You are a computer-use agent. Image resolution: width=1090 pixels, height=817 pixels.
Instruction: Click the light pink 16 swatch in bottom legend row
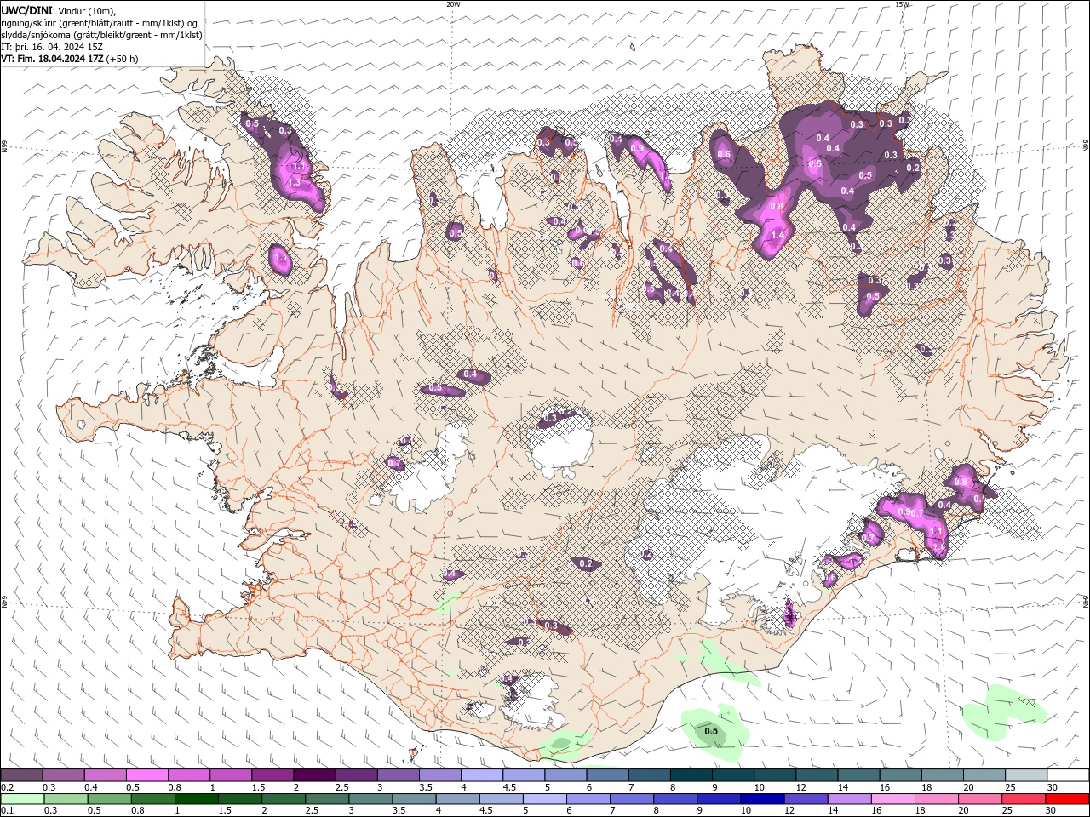point(892,799)
